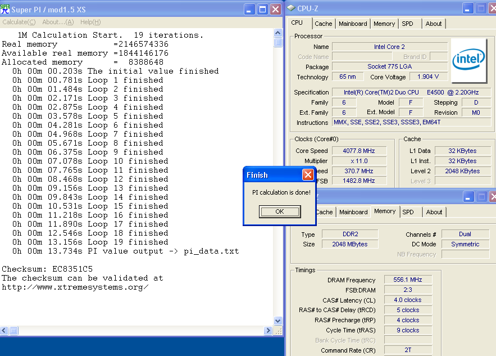Click the OK button in Finish dialog
This screenshot has width=496, height=356.
pyautogui.click(x=280, y=211)
